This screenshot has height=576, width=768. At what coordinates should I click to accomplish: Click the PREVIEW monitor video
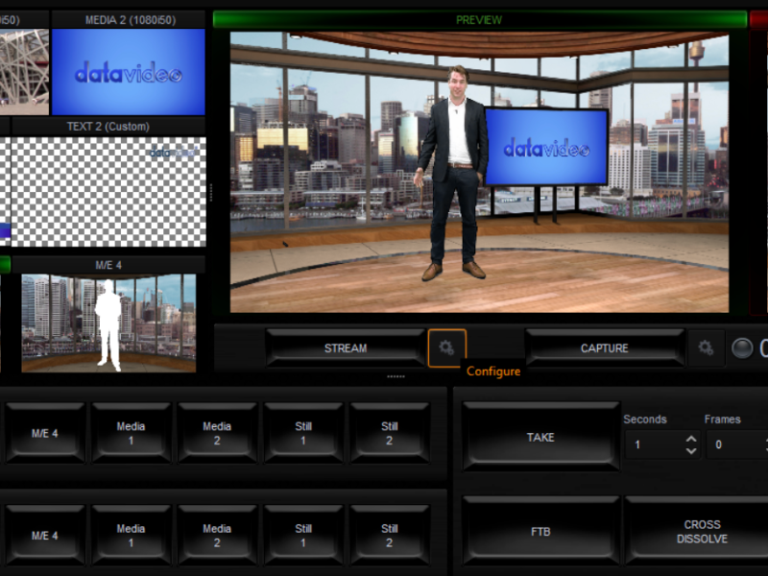[x=479, y=172]
